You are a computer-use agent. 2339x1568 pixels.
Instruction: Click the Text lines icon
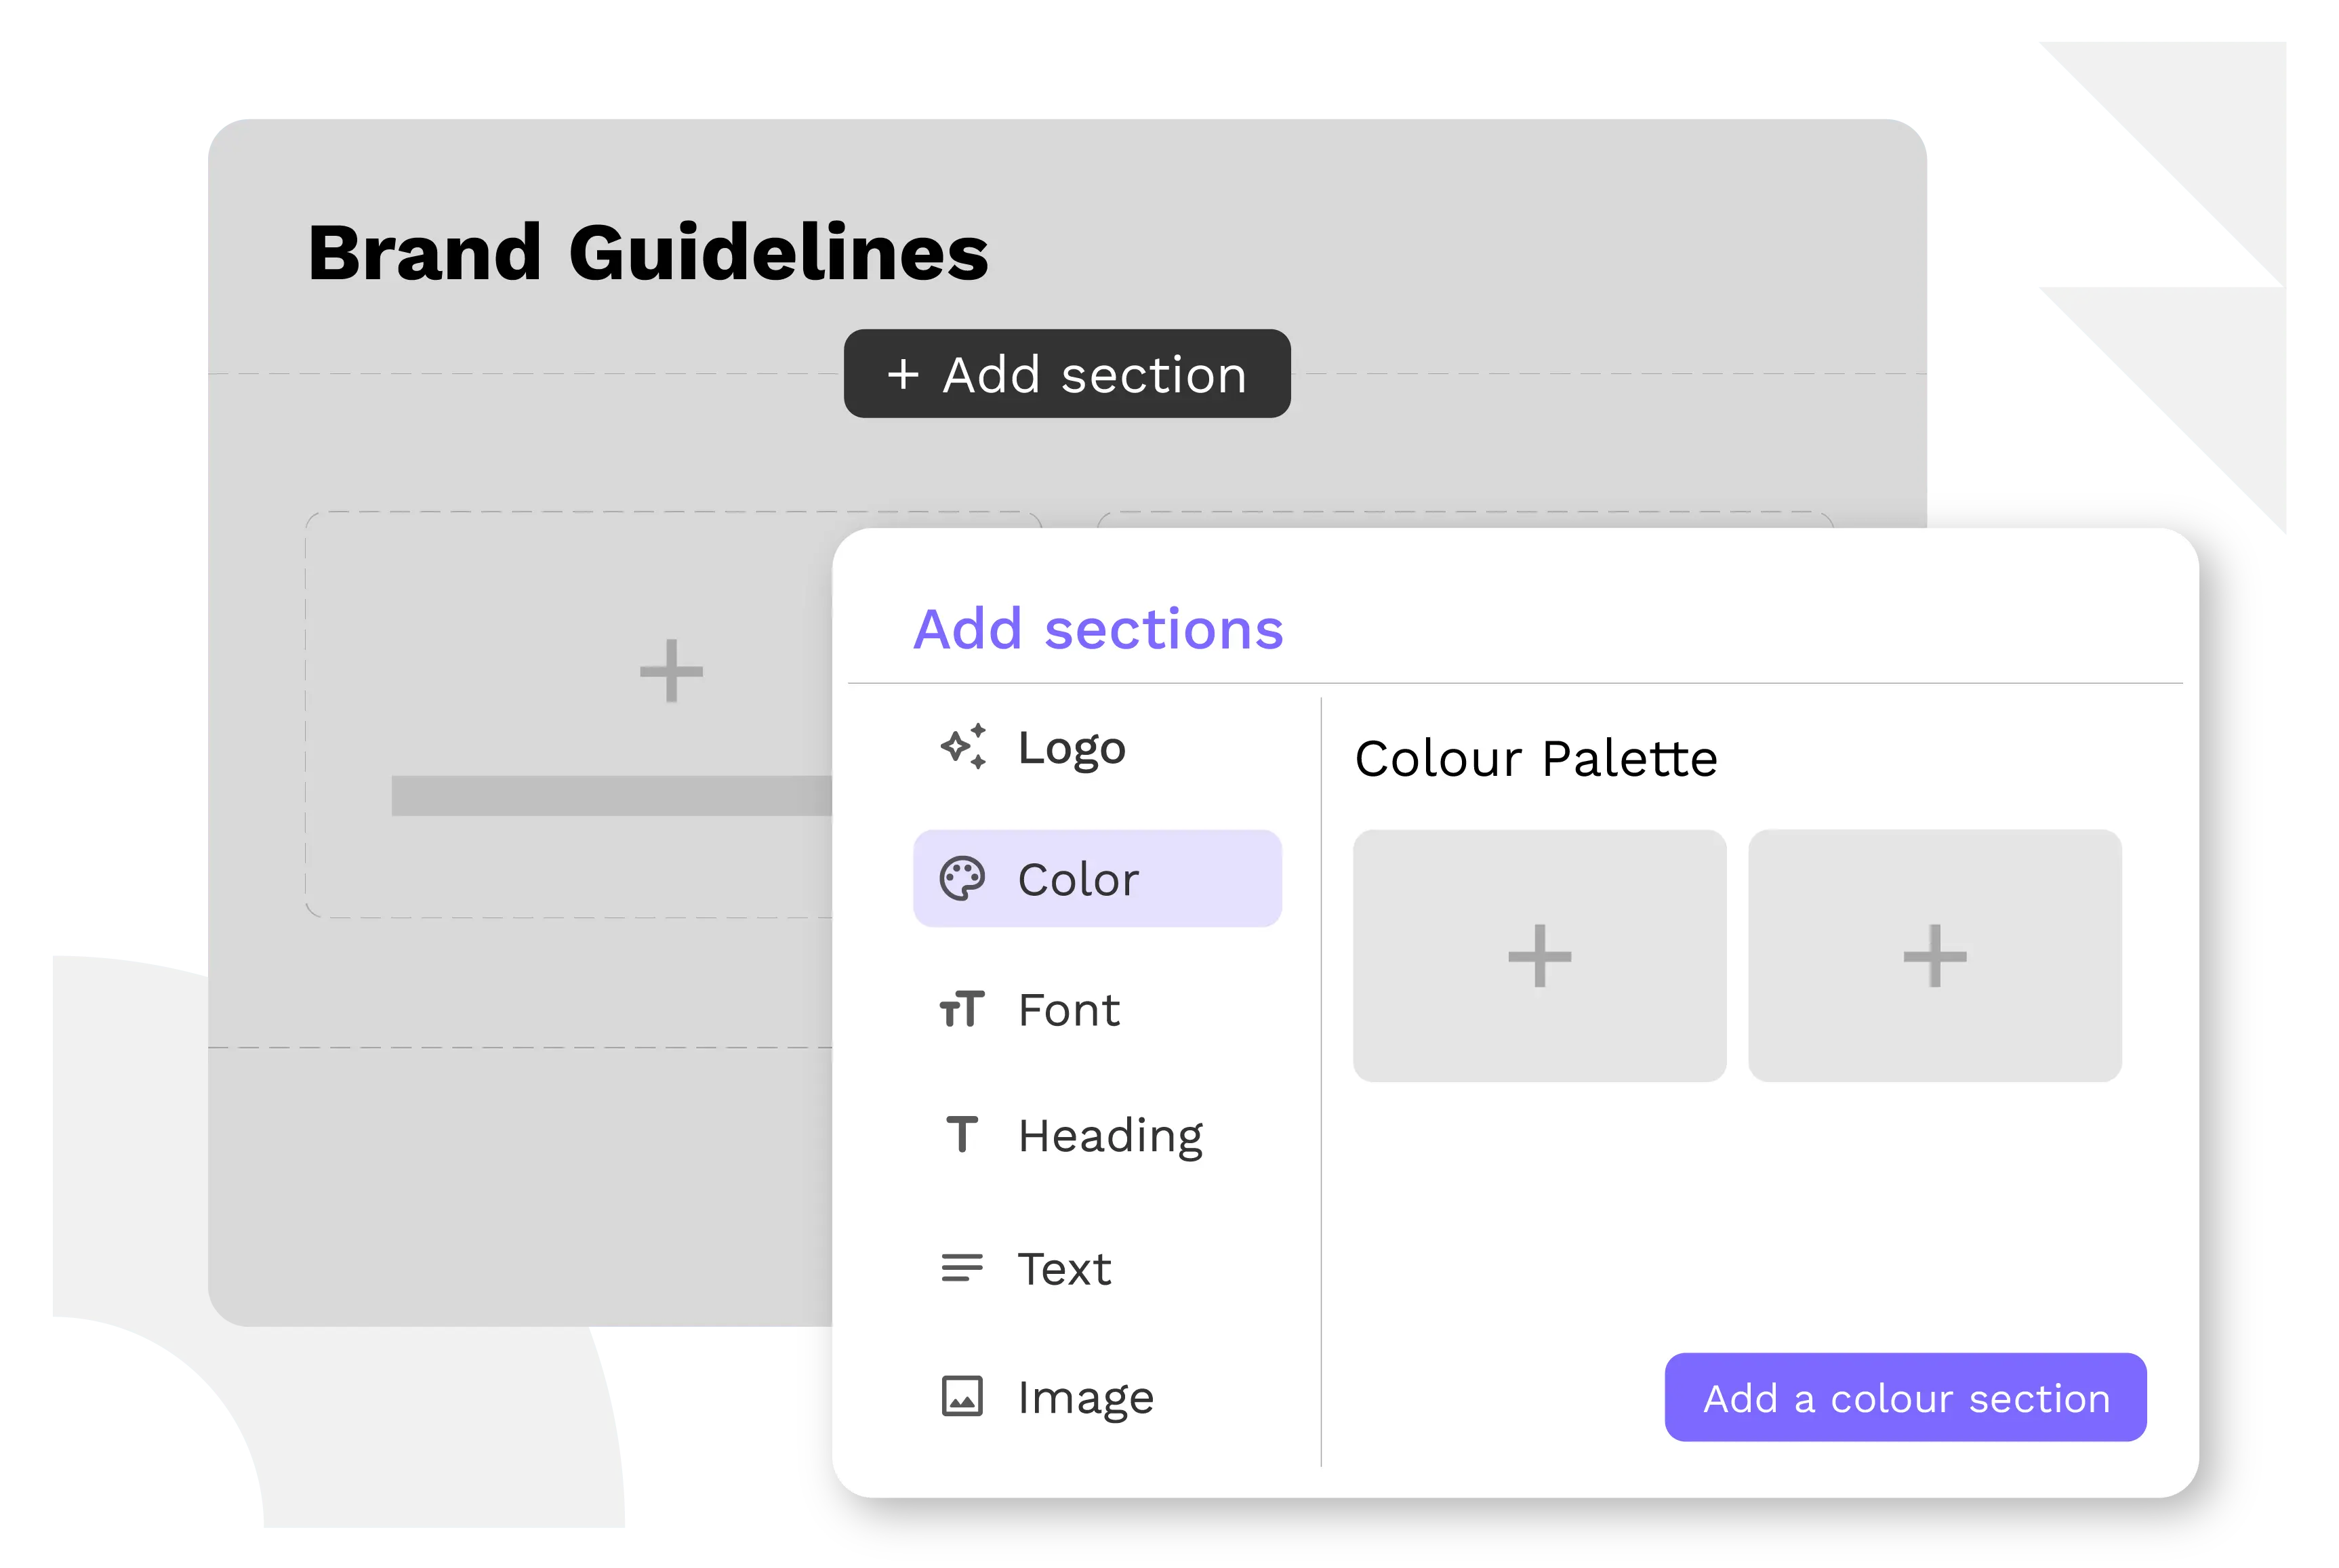coord(962,1268)
